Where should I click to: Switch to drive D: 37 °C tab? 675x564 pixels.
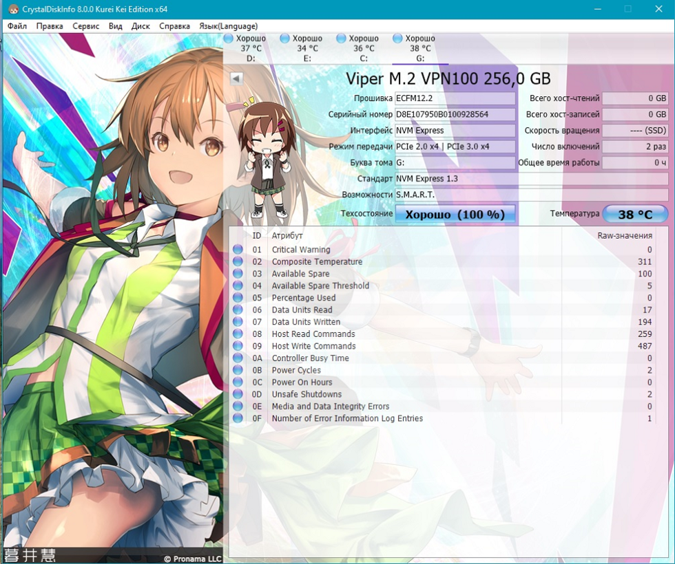point(251,48)
